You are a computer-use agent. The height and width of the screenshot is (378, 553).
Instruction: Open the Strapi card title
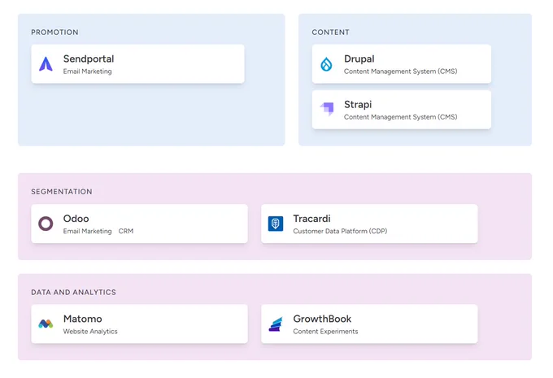(358, 105)
